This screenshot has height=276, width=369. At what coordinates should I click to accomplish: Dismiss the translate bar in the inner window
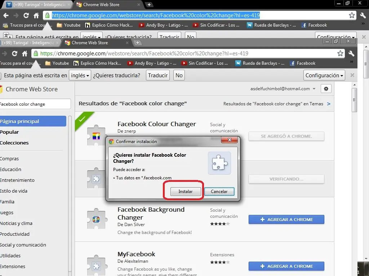352,75
